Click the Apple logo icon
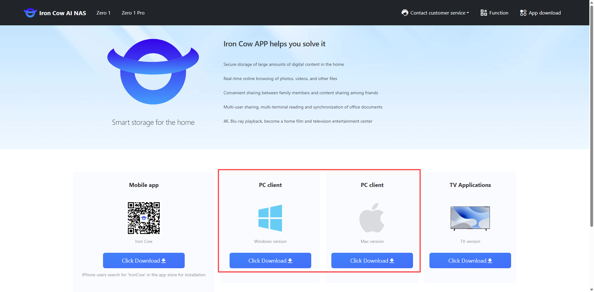The image size is (594, 292). click(372, 218)
